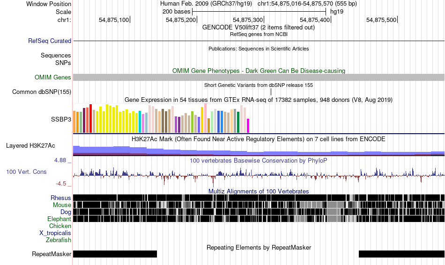This screenshot has width=445, height=265.
Task: Click the Human Feb. 2009 (GRCh37/hg19) title
Action: click(x=206, y=4)
